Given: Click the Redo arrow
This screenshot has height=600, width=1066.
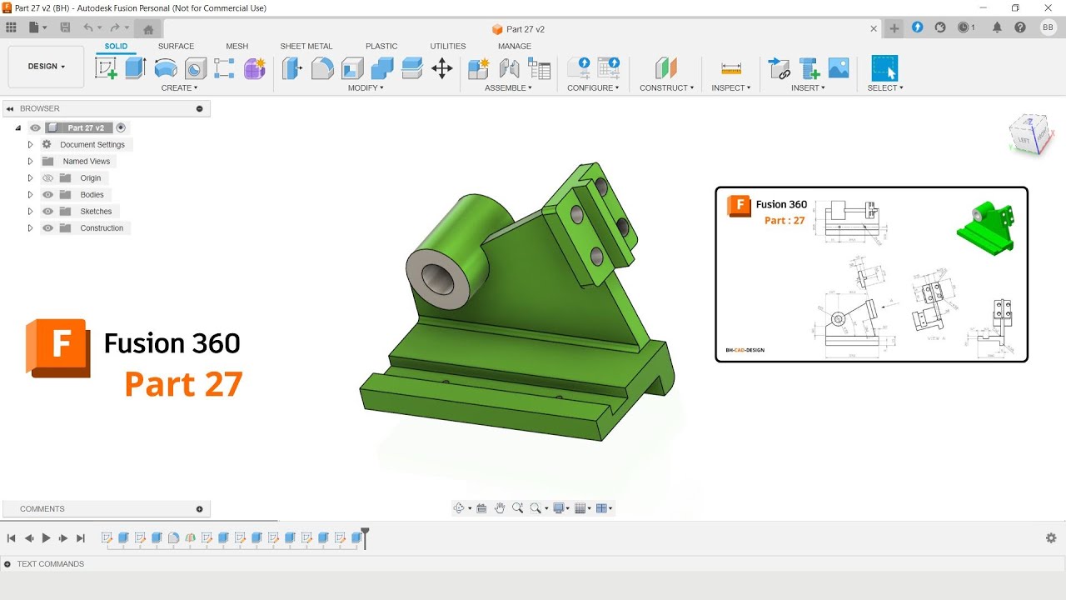Looking at the screenshot, I should (x=115, y=27).
